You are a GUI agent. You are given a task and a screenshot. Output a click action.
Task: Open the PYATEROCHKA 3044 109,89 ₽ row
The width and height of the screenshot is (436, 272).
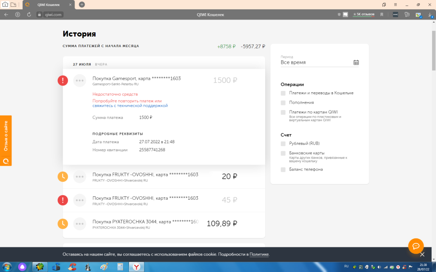pos(164,224)
